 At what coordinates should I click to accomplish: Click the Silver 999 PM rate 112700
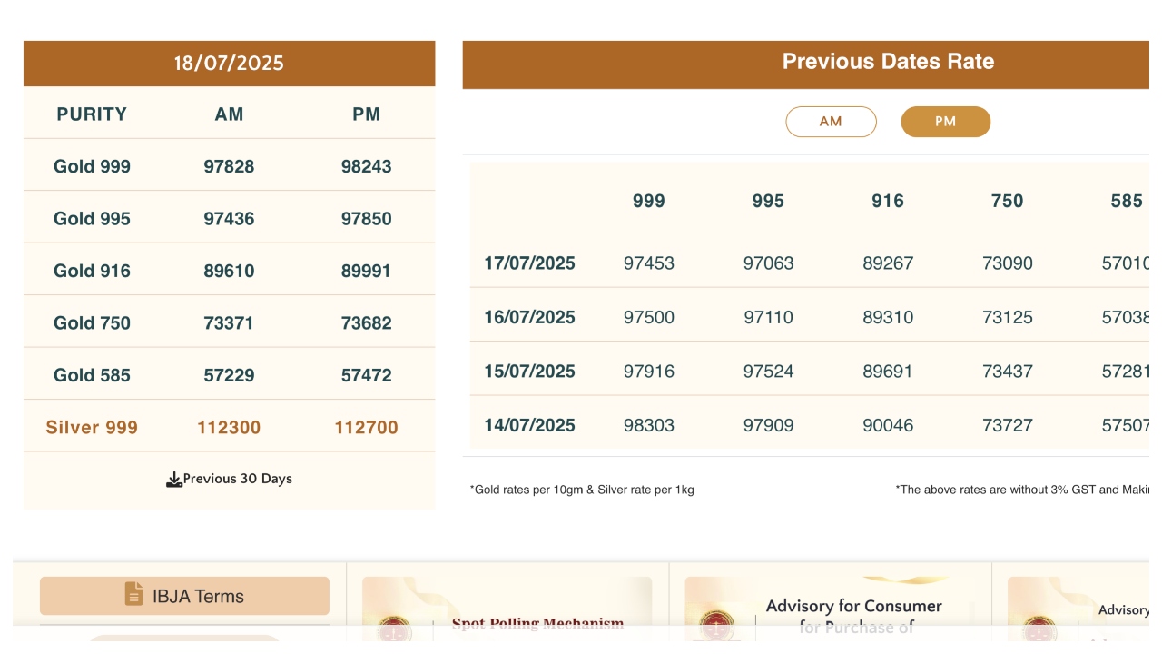pos(366,427)
